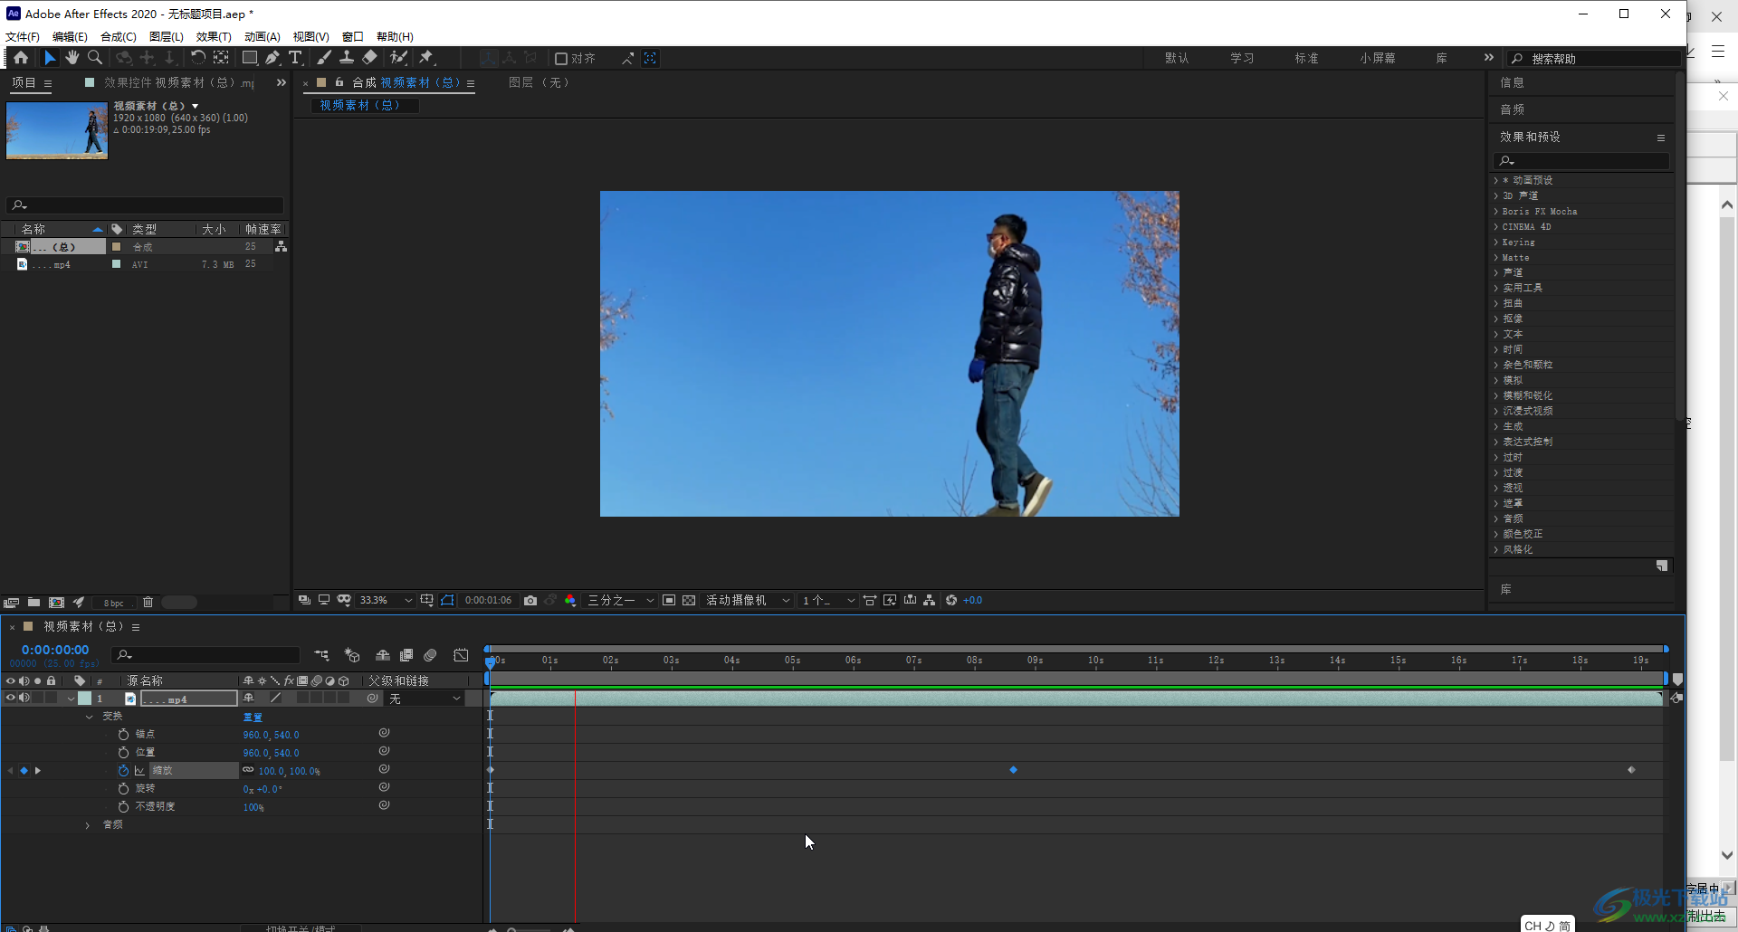Enable frame blending icon in timeline

coord(406,655)
